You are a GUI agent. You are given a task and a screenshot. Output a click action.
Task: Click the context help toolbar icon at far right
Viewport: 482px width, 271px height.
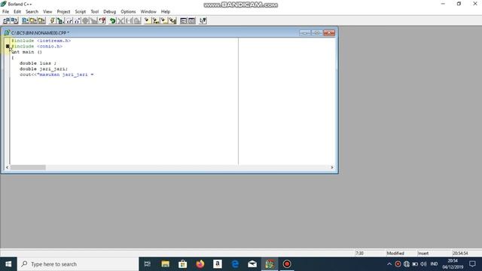point(203,20)
